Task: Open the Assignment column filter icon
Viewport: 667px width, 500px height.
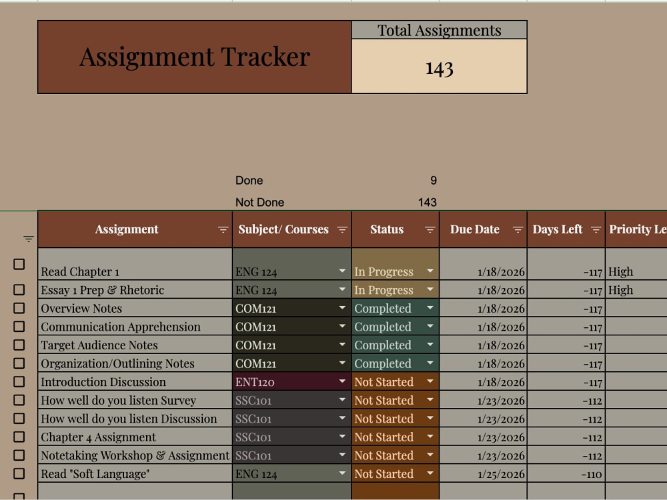Action: 223,229
